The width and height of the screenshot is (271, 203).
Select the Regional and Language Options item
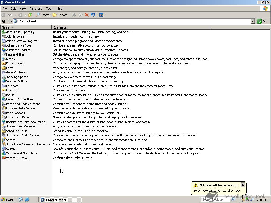pyautogui.click(x=26, y=122)
